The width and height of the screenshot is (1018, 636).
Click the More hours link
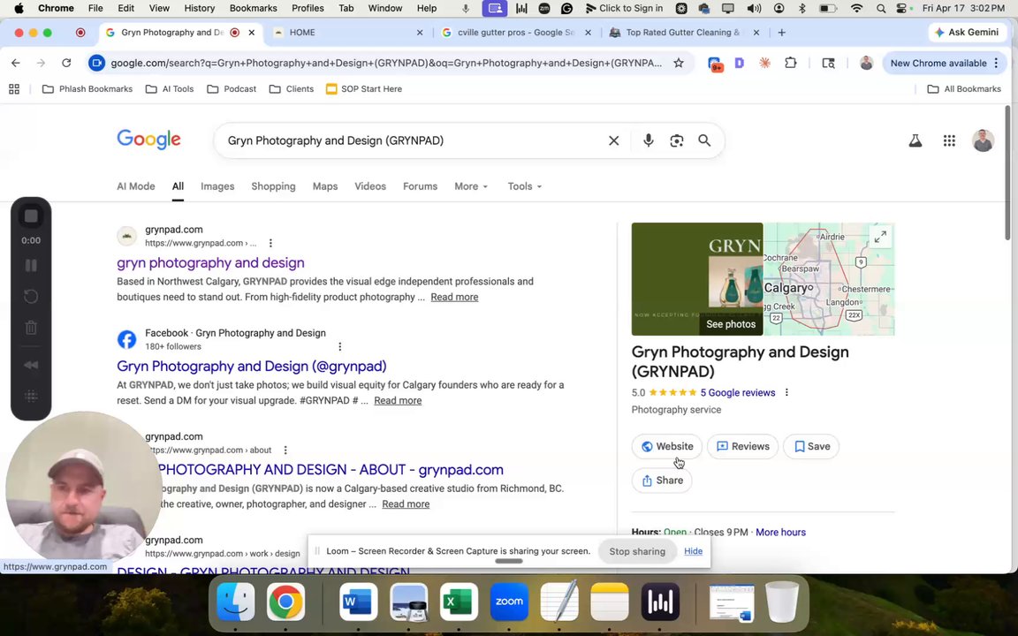pos(780,532)
